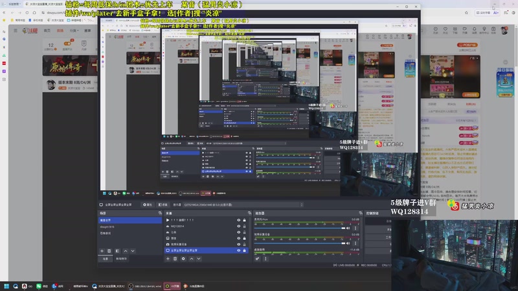Click the 原始传奇 banner image
The height and width of the screenshot is (291, 518).
tap(70, 66)
